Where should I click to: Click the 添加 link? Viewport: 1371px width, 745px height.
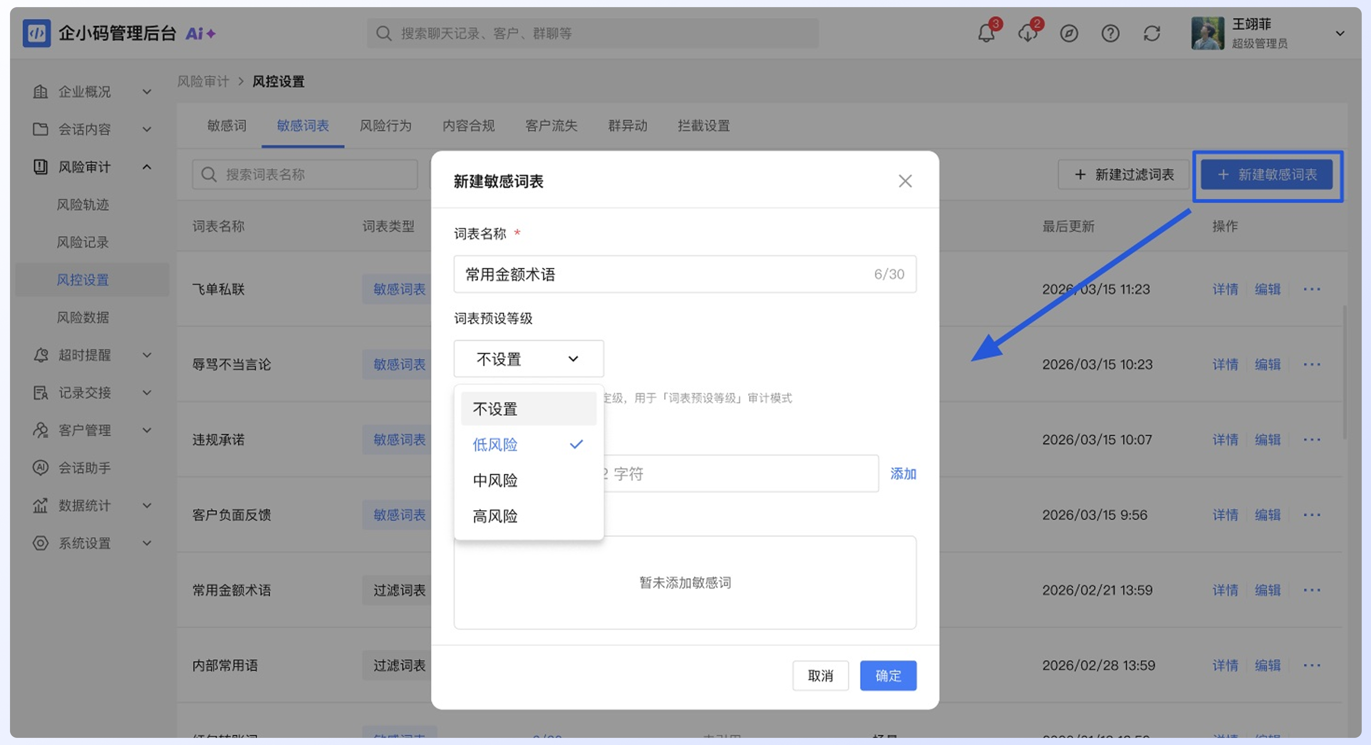(903, 473)
